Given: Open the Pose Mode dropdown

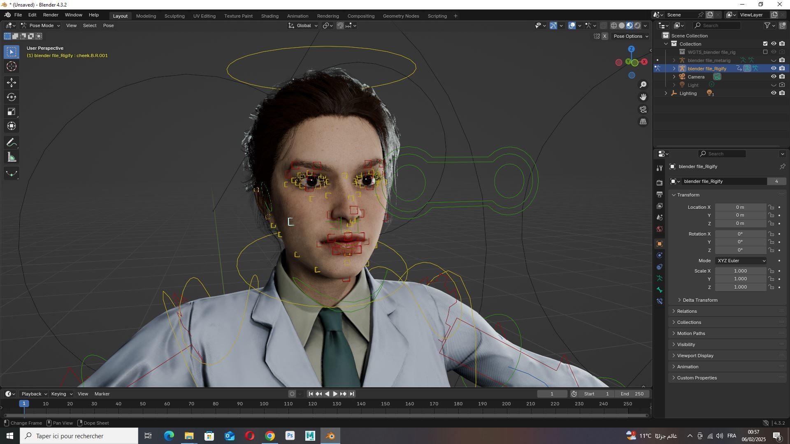Looking at the screenshot, I should click(40, 25).
